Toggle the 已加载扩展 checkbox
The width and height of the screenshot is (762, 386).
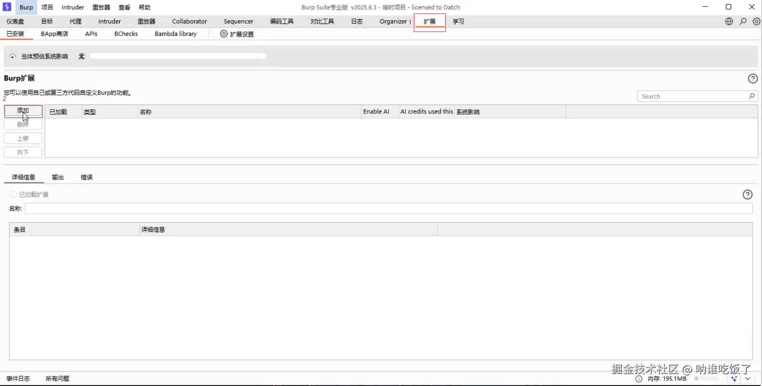click(x=14, y=194)
